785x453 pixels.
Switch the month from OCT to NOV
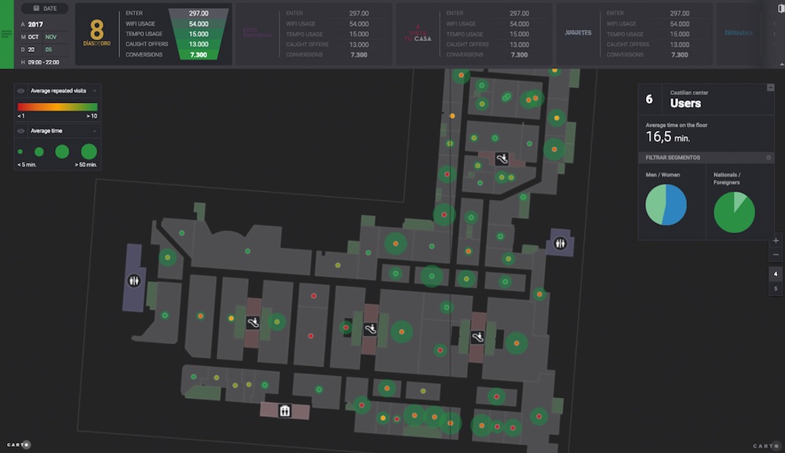[x=51, y=36]
